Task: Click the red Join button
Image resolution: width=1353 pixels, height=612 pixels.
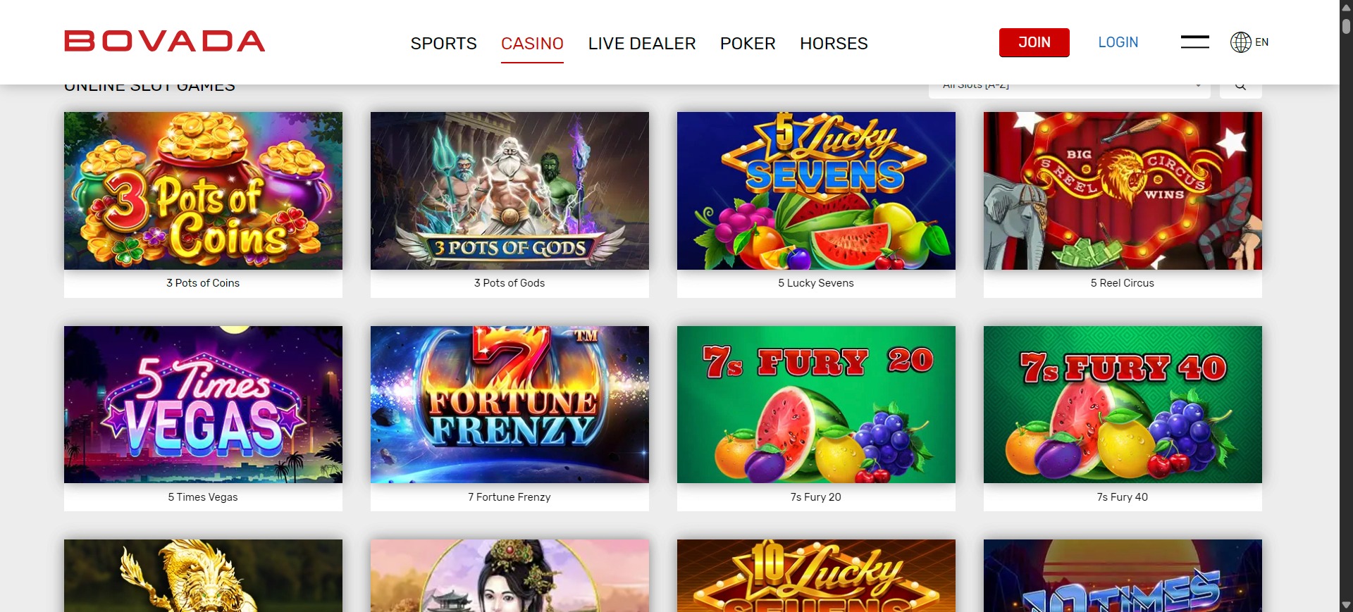Action: (x=1034, y=42)
